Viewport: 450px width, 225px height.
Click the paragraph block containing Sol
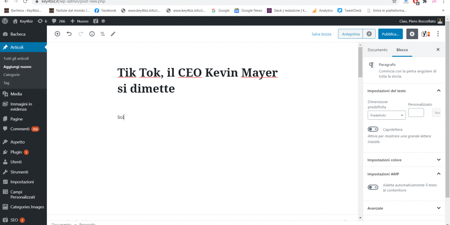point(198,117)
